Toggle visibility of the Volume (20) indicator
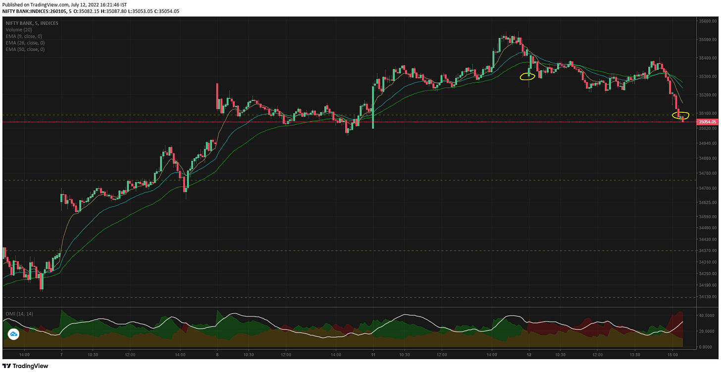The image size is (721, 373). (x=19, y=29)
